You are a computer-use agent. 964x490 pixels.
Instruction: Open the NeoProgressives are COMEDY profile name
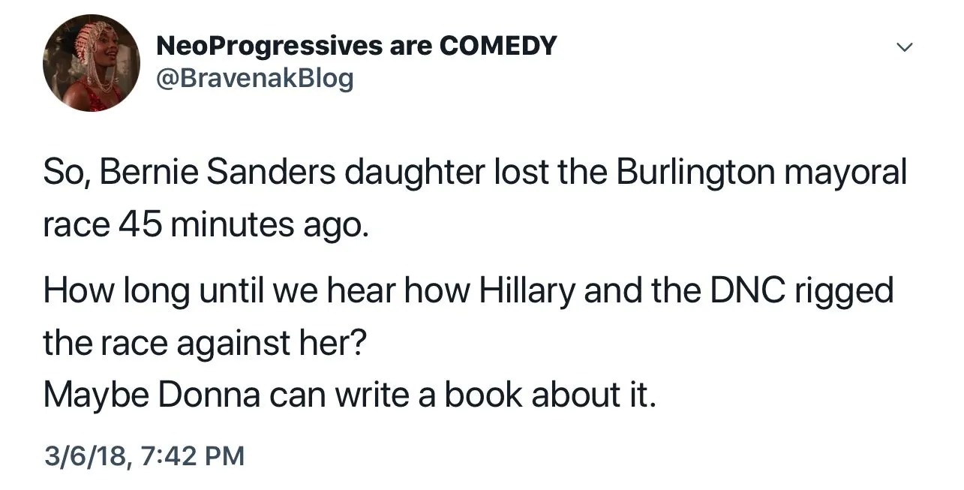tap(356, 47)
